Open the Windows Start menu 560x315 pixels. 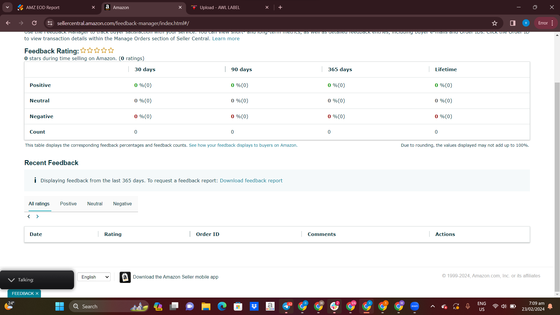60,306
